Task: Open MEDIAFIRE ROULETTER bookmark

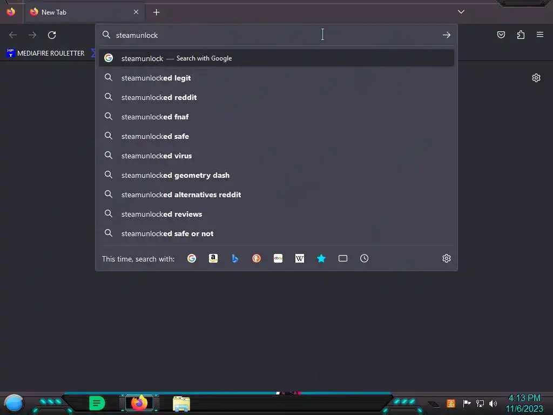Action: click(x=45, y=53)
